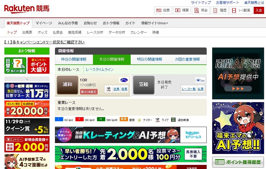The height and width of the screenshot is (169, 266).
Task: Open the クイーン賞 +5% banner
Action: 27,126
